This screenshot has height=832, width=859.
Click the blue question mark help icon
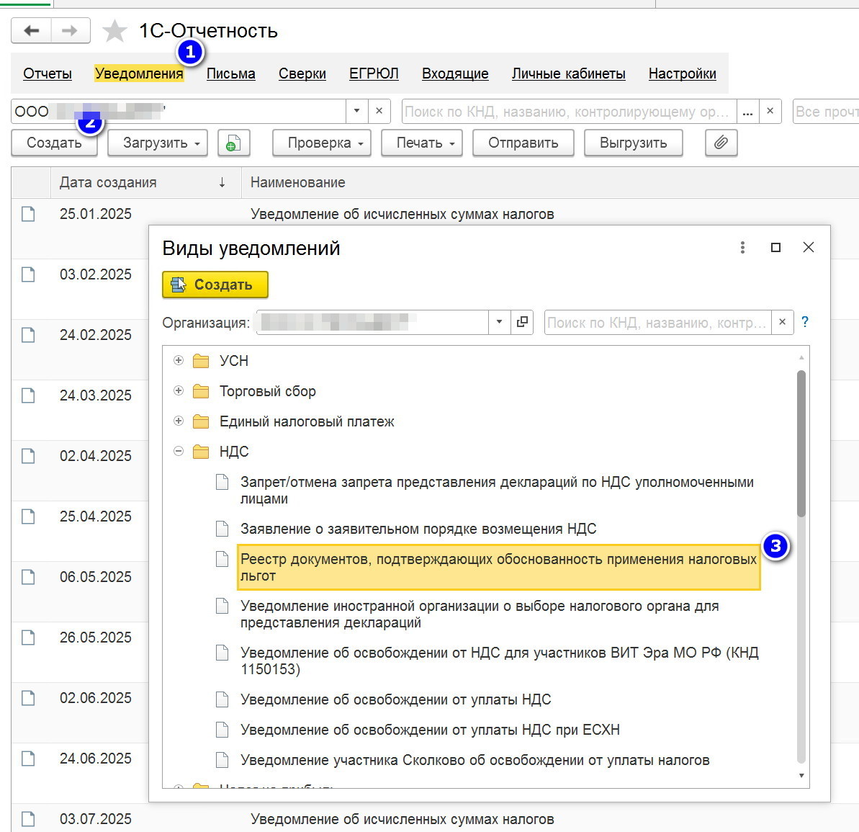click(805, 322)
